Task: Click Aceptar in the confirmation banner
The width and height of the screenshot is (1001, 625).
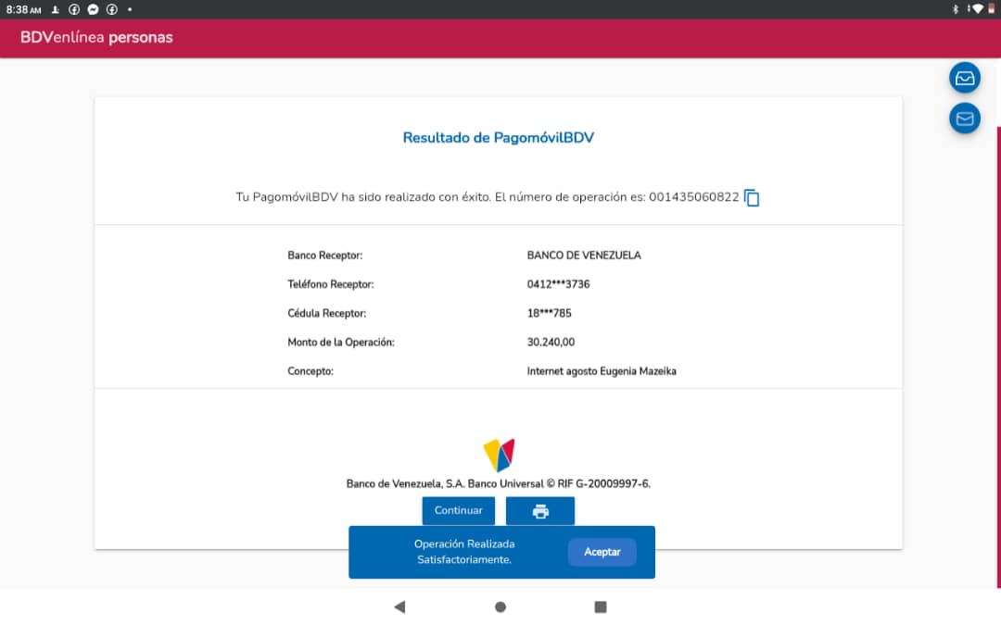Action: click(x=602, y=552)
